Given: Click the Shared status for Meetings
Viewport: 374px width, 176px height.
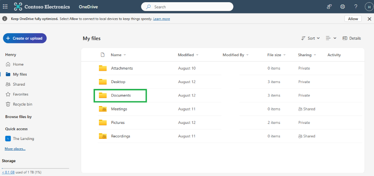Looking at the screenshot, I should tap(307, 109).
